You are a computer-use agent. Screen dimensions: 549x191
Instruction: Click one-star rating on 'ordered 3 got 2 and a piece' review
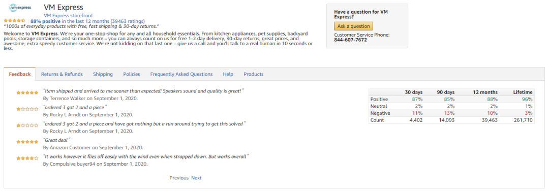(27, 109)
